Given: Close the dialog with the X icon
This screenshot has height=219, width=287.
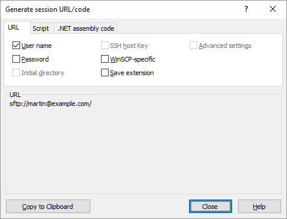Looking at the screenshot, I should coord(273,9).
